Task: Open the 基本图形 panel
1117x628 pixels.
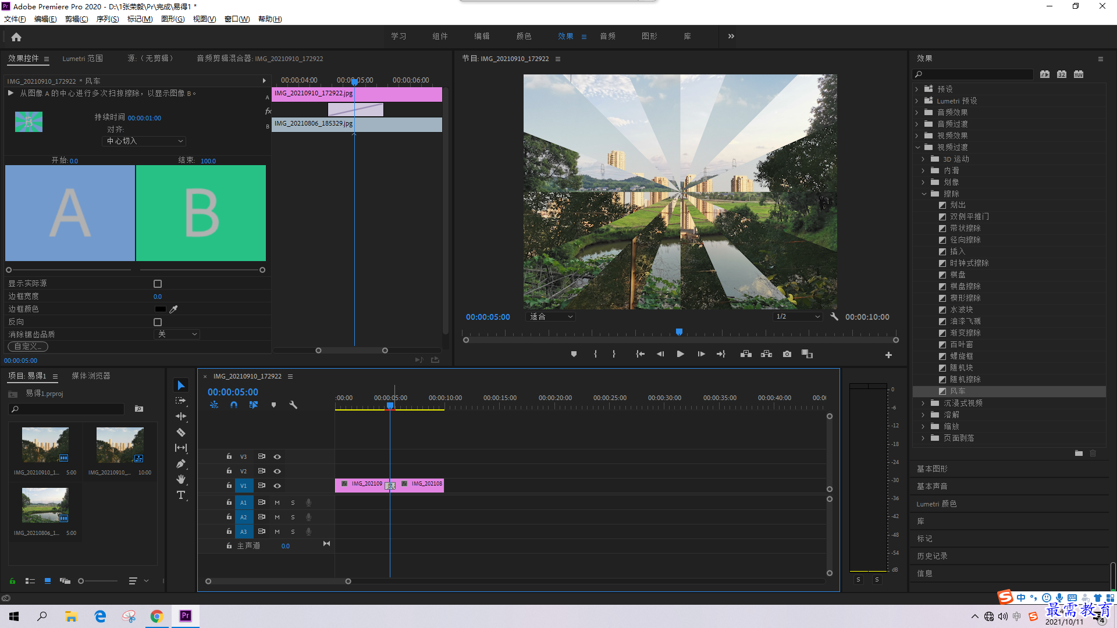Action: tap(932, 469)
